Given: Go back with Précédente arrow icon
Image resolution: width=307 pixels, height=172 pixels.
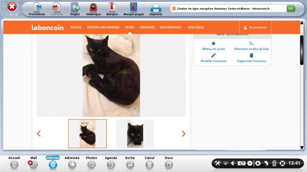Looking at the screenshot, I should click(37, 8).
